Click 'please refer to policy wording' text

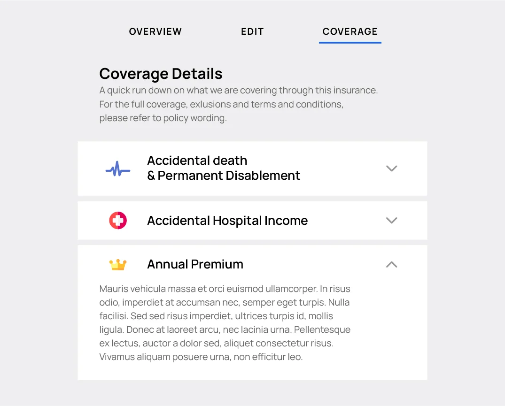[x=163, y=118]
